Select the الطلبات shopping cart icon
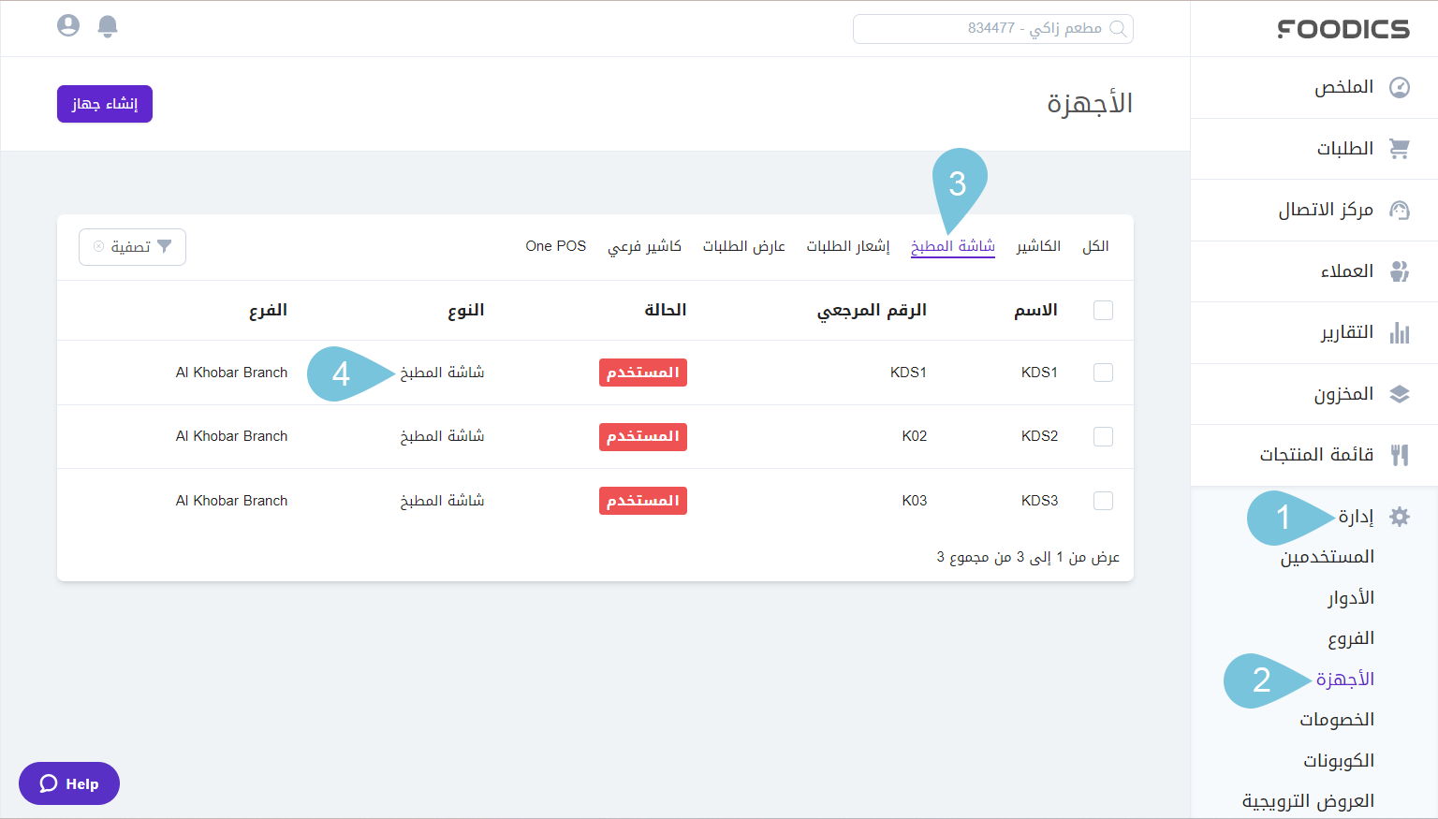Image resolution: width=1438 pixels, height=819 pixels. tap(1400, 148)
